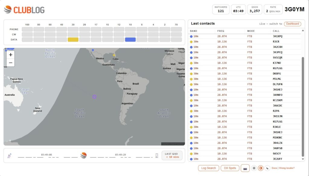Open DX Spots
Image resolution: width=309 pixels, height=176 pixels.
coord(230,168)
